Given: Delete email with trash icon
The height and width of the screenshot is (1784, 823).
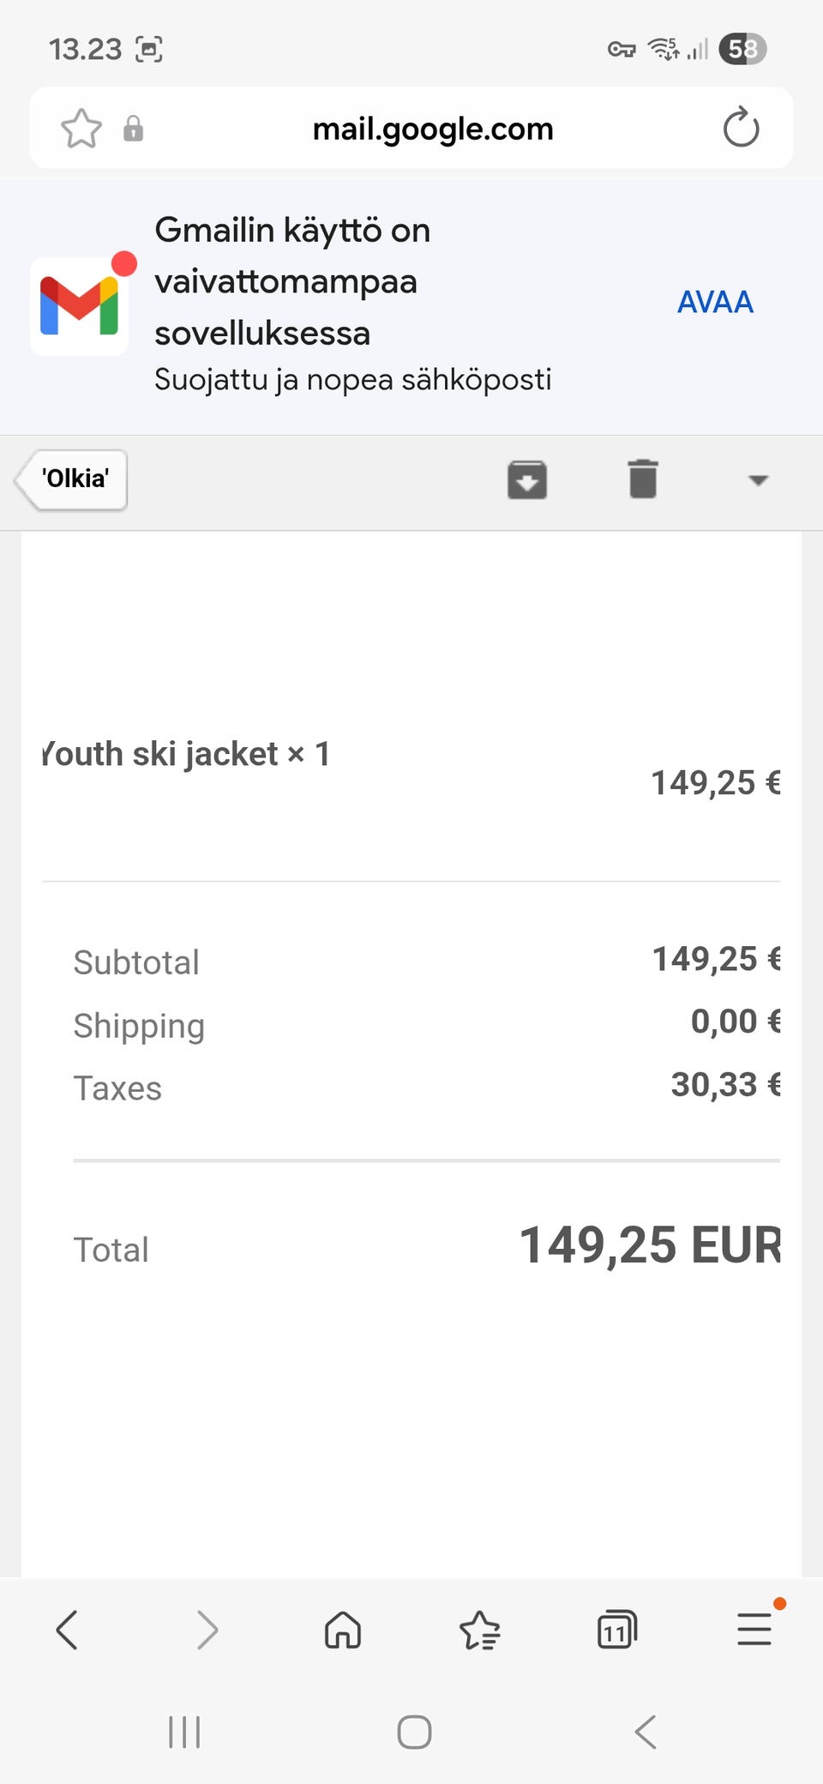Looking at the screenshot, I should (643, 479).
